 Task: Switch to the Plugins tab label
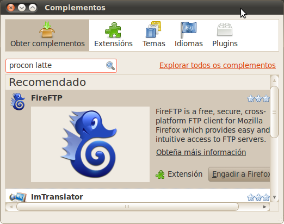225,43
